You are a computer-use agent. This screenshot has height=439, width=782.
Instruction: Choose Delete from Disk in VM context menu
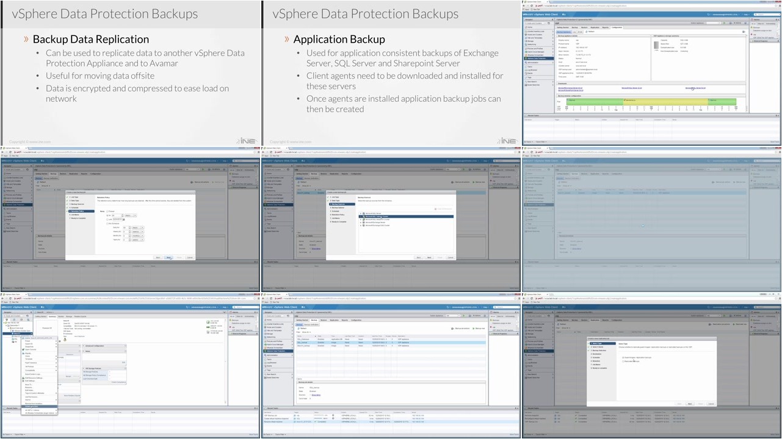click(39, 406)
